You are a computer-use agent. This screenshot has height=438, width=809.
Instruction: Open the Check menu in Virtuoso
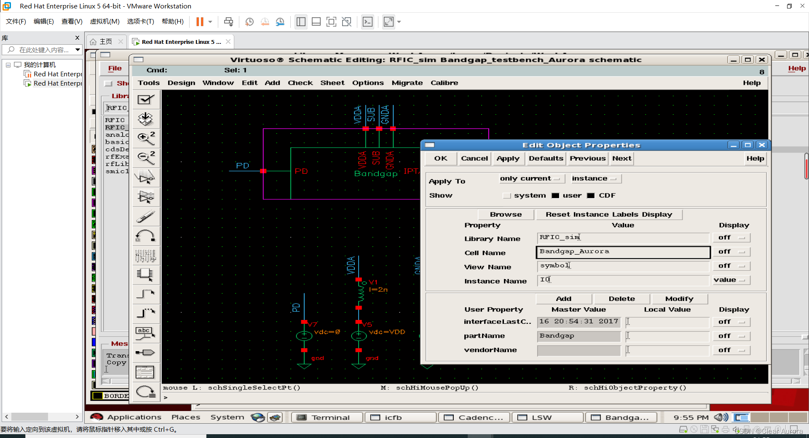click(300, 83)
